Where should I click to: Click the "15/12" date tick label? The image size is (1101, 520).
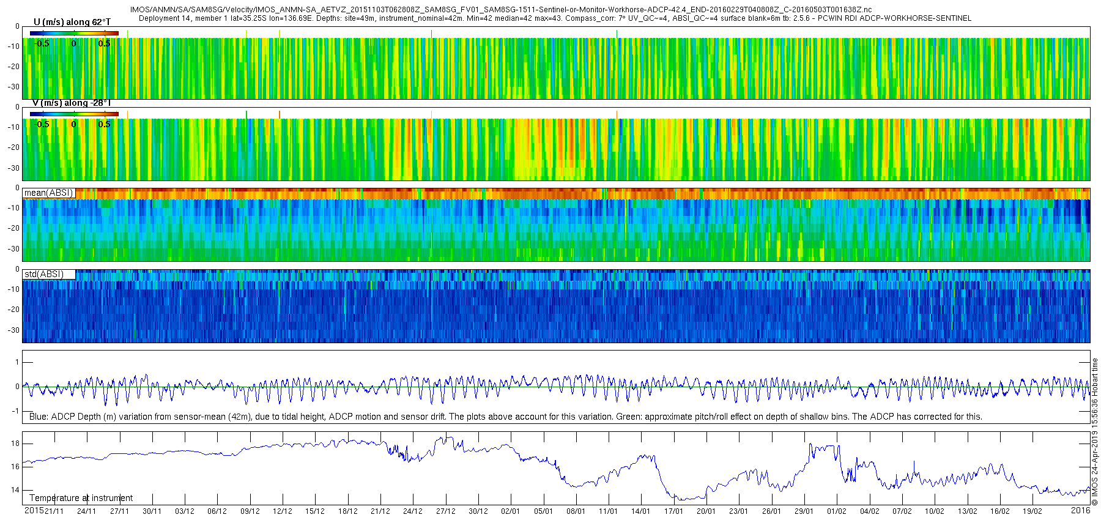coord(315,511)
